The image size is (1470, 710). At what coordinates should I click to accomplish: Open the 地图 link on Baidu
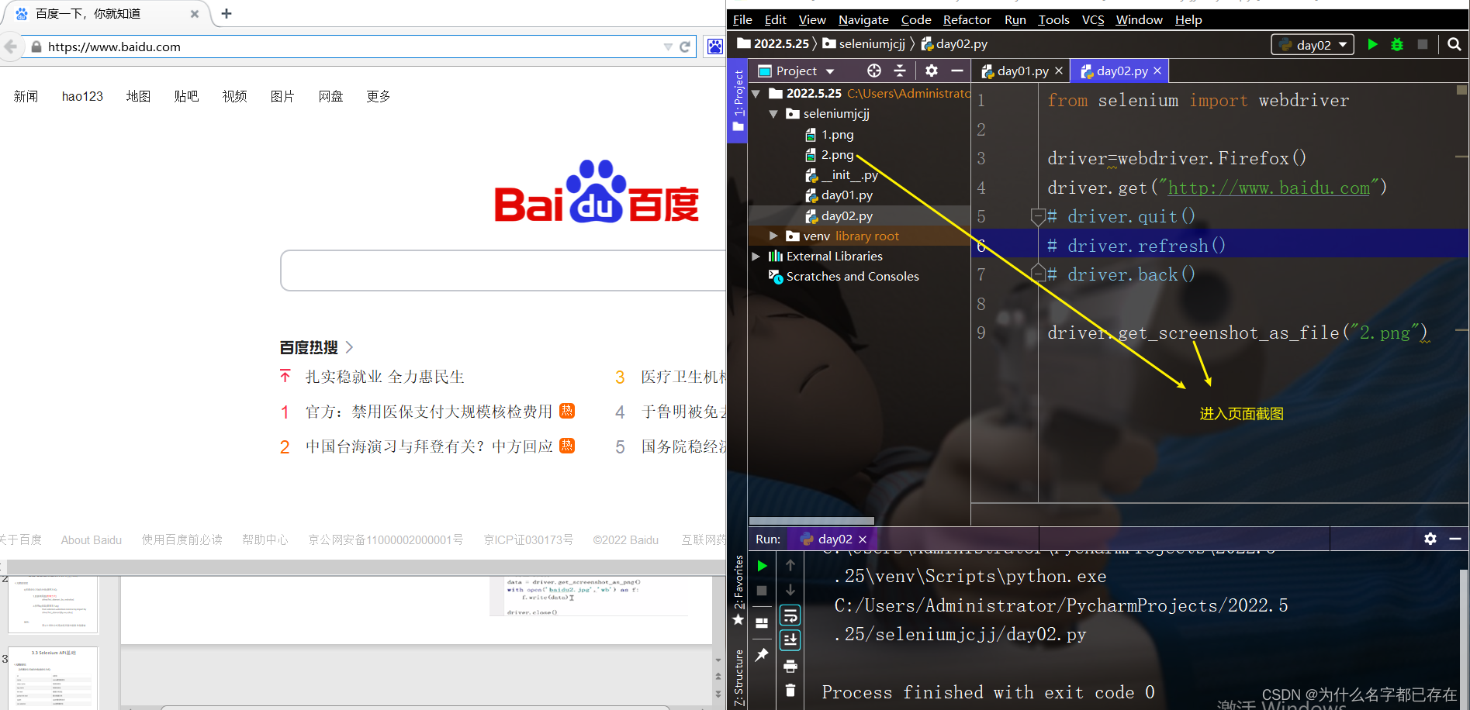click(138, 96)
